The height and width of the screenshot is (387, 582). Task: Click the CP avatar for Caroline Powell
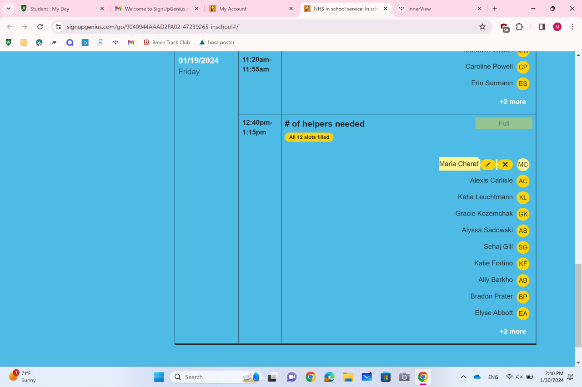[523, 67]
